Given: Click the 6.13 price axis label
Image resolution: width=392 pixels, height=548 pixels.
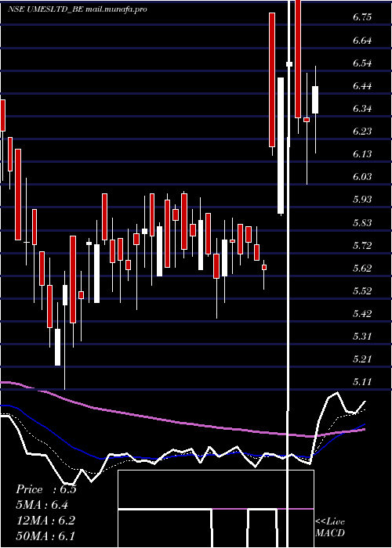Looking at the screenshot, I should (362, 154).
